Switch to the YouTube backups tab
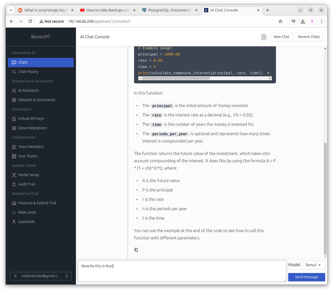The height and width of the screenshot is (291, 333). 108,10
